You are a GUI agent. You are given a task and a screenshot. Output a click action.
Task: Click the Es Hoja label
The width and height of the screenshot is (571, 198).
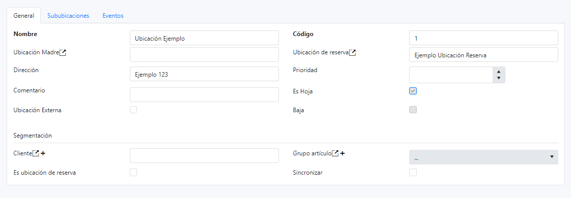click(x=303, y=91)
